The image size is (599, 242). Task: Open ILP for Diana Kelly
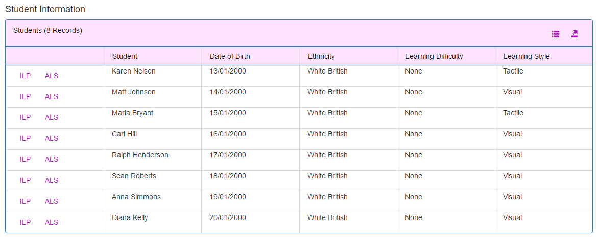click(25, 222)
